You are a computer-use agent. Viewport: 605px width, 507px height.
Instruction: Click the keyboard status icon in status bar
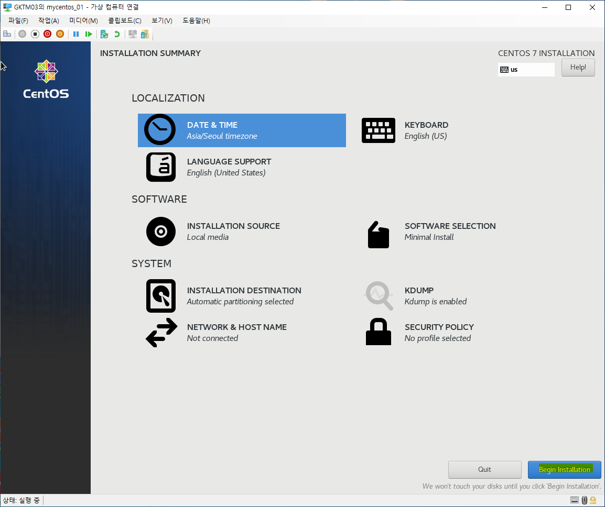(x=575, y=500)
